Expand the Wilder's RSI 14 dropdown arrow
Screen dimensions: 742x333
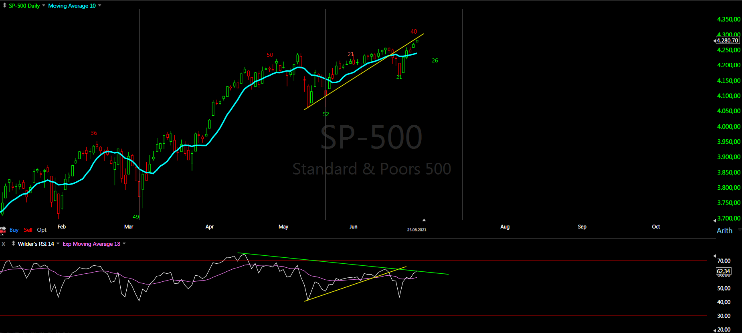pos(58,244)
